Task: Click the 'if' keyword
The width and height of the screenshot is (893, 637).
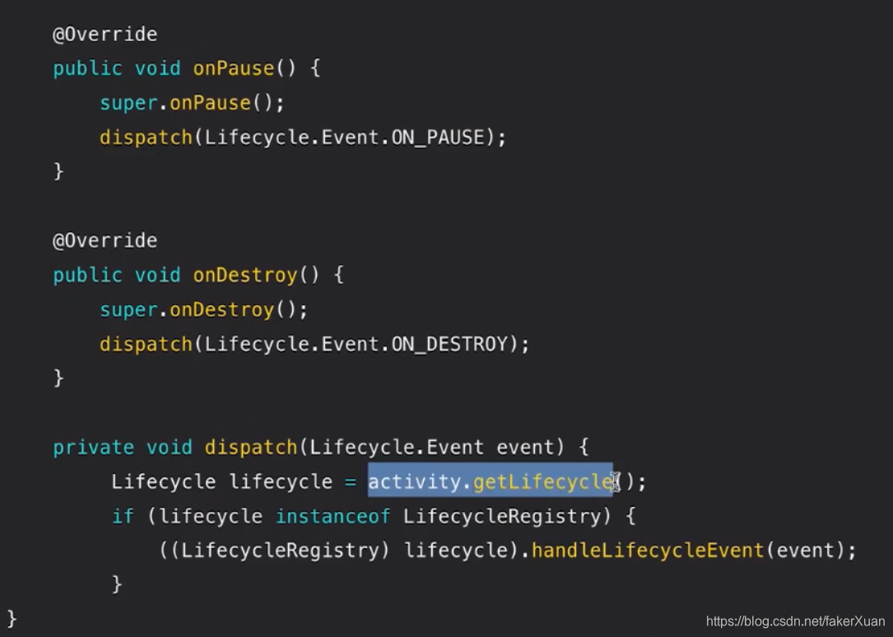Action: point(123,517)
